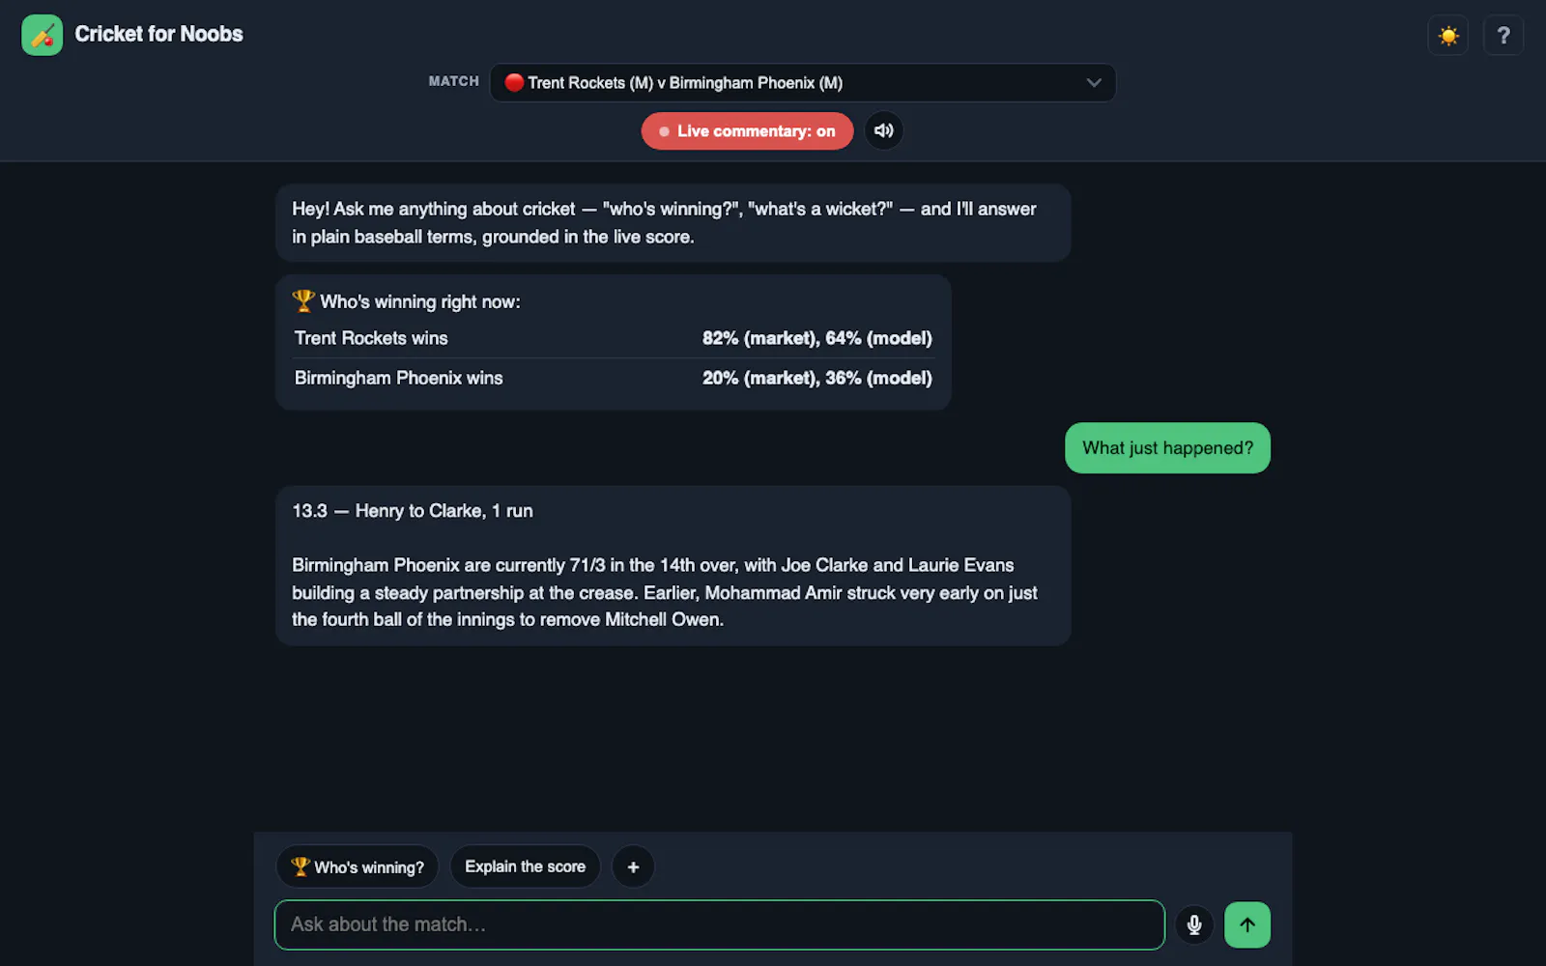Start voice input with the microphone icon

1194,925
